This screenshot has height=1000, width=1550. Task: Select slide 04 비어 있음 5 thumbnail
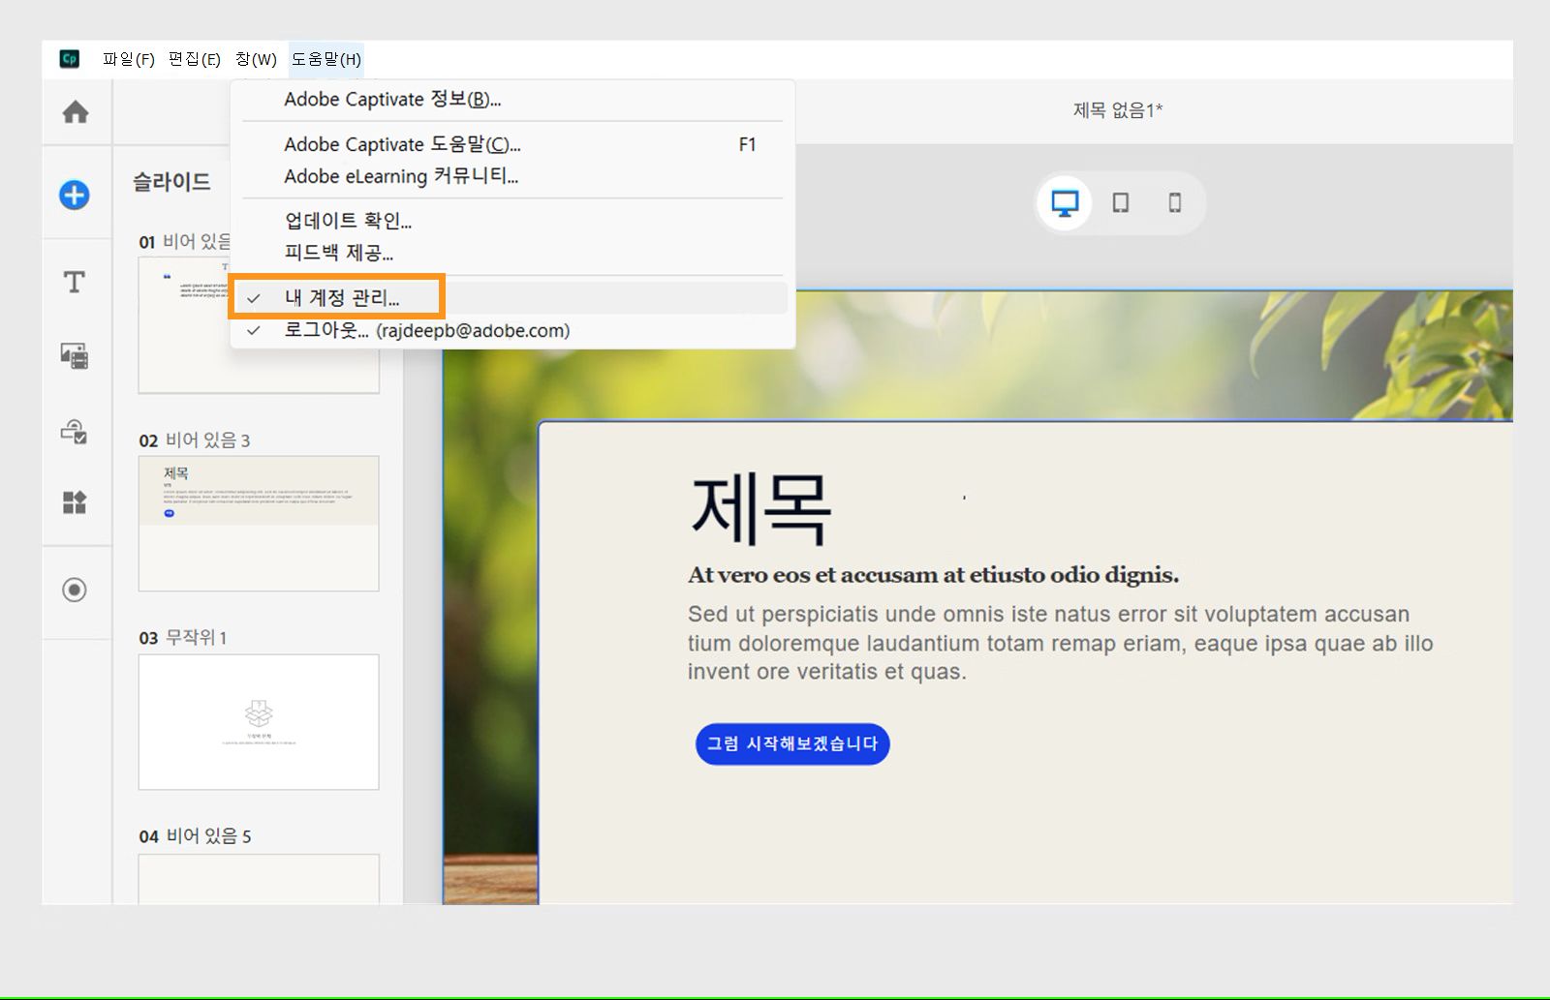tap(259, 879)
